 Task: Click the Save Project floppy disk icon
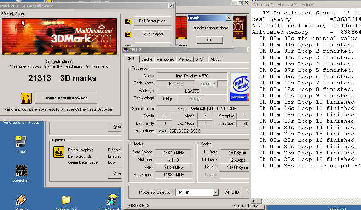(128, 35)
